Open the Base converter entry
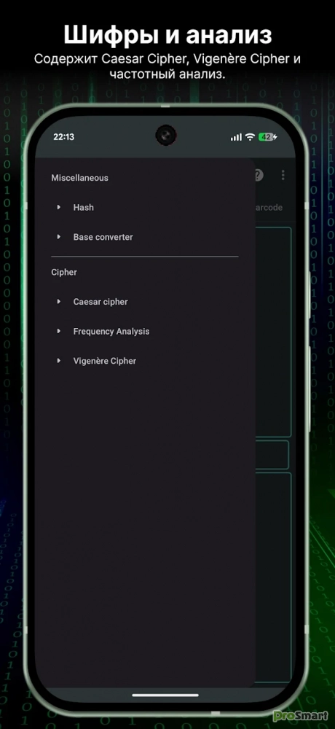335x729 pixels. point(103,237)
